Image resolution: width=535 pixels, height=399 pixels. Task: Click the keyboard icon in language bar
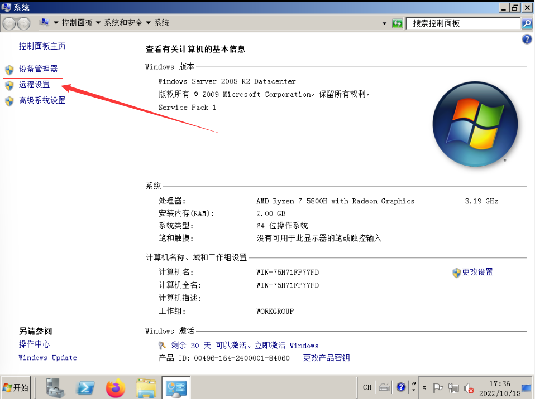[x=384, y=387]
